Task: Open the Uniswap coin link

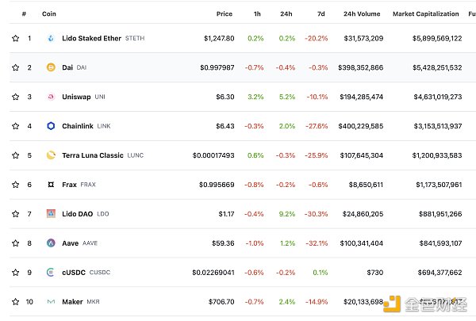Action: (76, 97)
